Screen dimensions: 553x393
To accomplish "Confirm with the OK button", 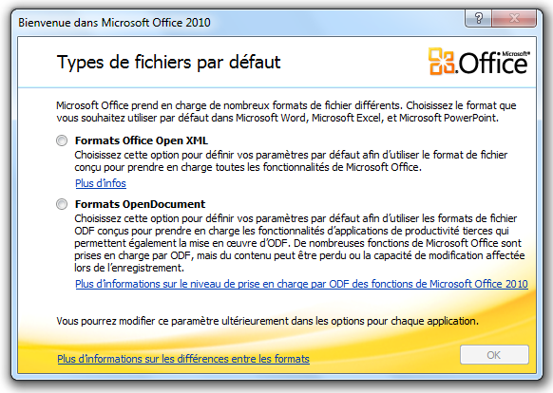I will click(x=494, y=355).
